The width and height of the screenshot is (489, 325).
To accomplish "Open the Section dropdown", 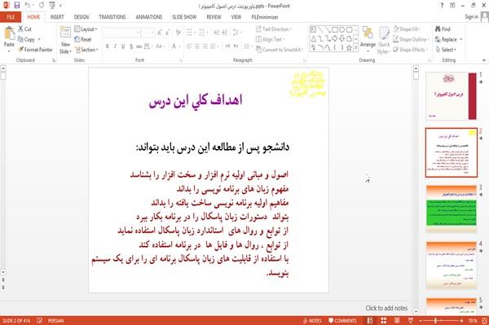I will (86, 50).
